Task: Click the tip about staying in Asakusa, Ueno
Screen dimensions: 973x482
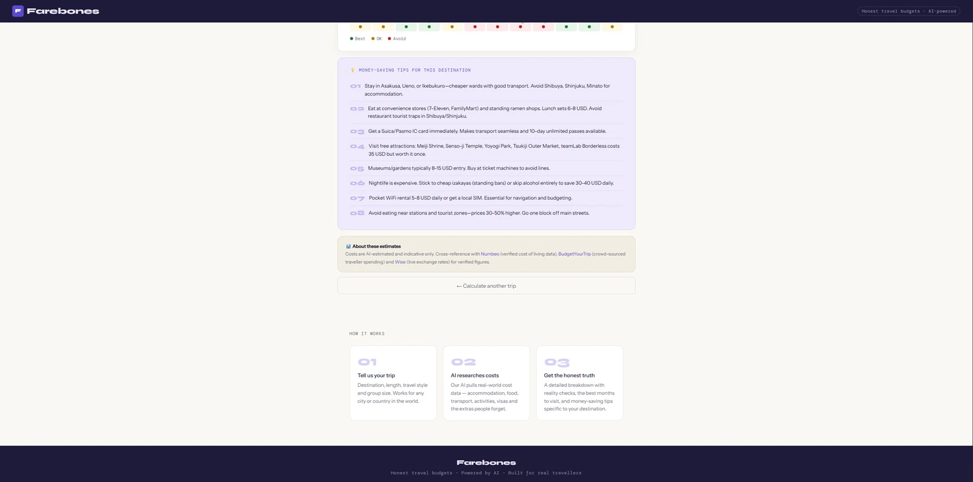Action: coord(486,90)
